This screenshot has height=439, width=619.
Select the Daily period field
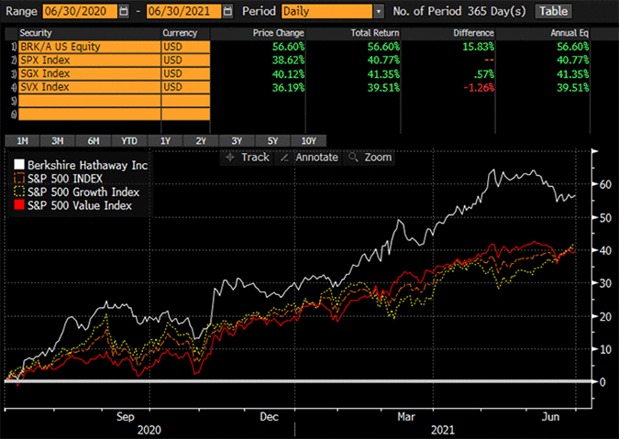tap(326, 11)
